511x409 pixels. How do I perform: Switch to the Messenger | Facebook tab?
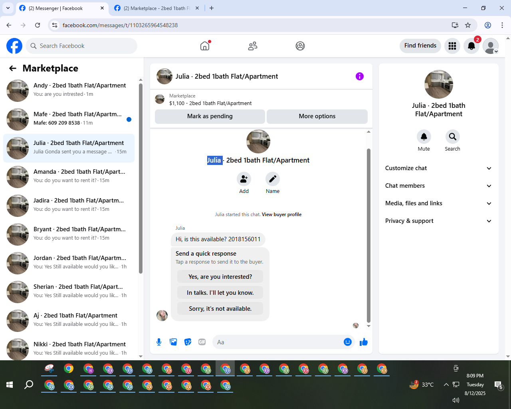(x=62, y=8)
